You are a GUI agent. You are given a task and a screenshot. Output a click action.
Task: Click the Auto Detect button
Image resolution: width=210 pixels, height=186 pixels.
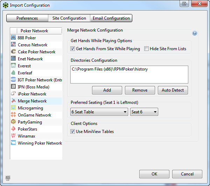tap(173, 90)
